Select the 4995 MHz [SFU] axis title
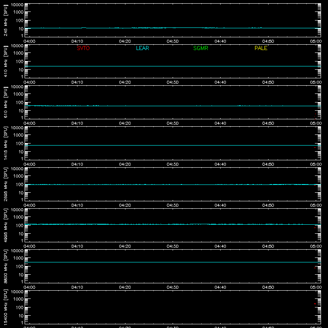Image resolution: width=328 pixels, height=328 pixels. [x=5, y=225]
